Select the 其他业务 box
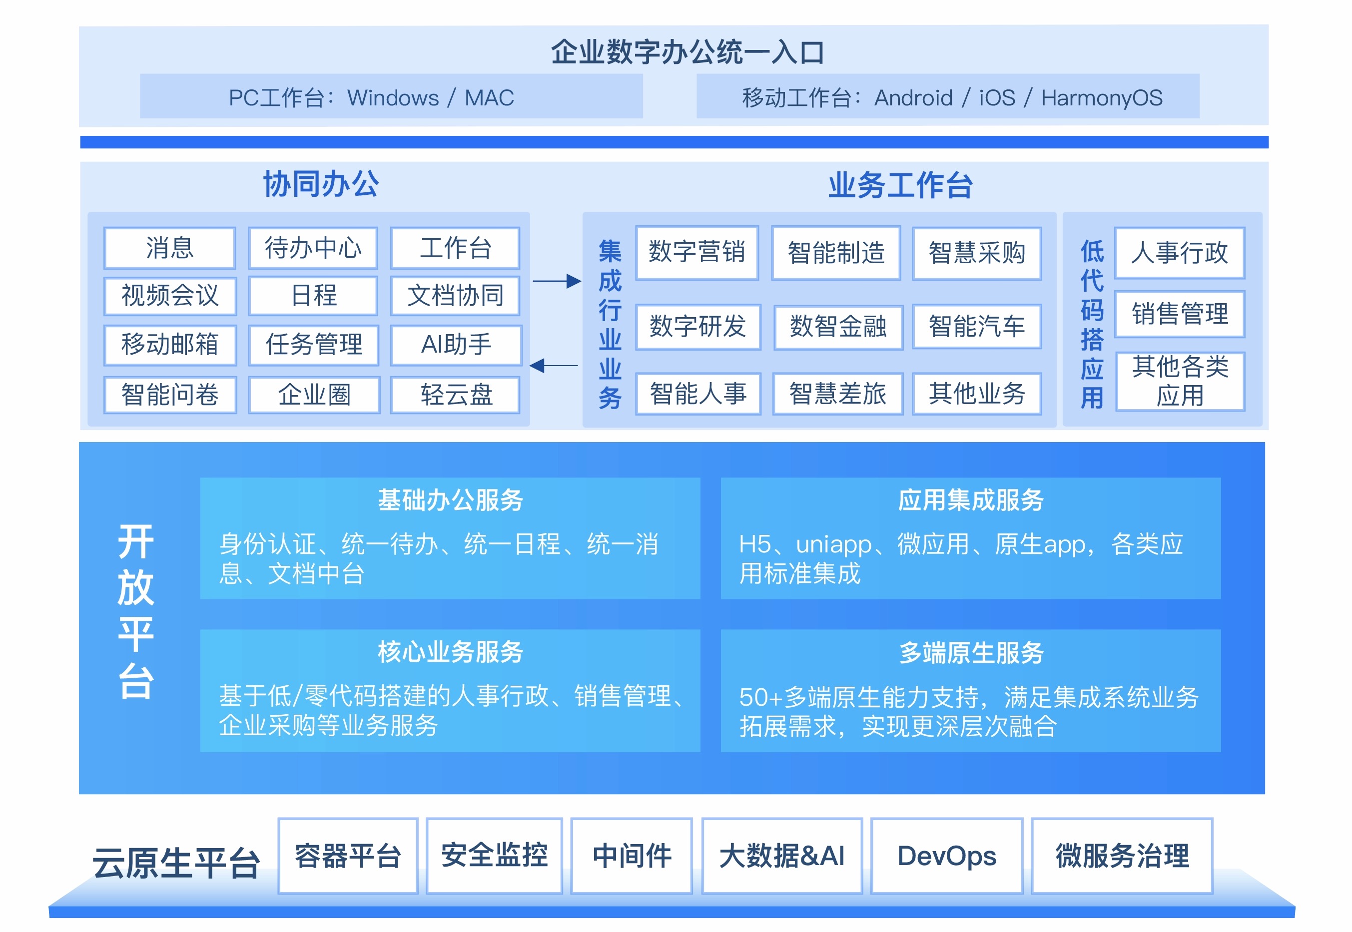This screenshot has width=1352, height=932. point(977,394)
